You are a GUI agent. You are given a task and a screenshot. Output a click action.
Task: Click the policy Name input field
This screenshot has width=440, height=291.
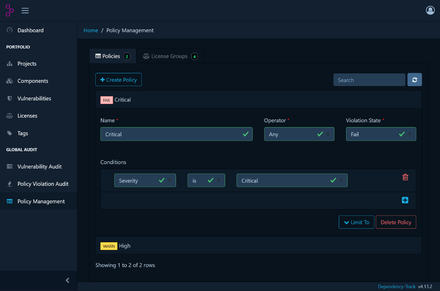tap(172, 134)
